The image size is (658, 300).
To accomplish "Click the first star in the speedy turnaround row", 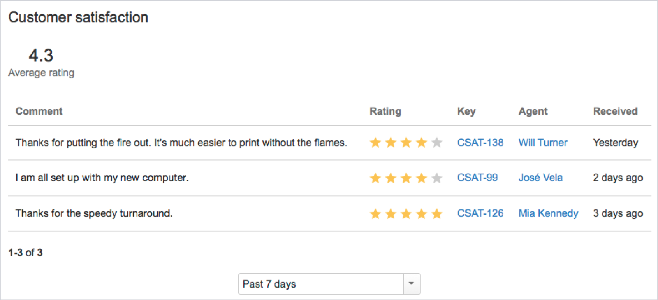I will pyautogui.click(x=375, y=213).
